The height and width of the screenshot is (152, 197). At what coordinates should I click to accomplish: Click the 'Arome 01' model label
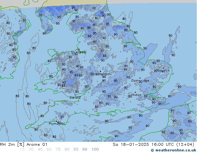(37, 145)
